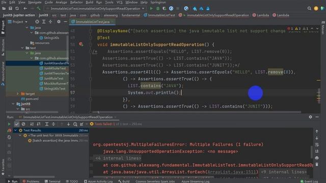
Task: Hide the Project panel
Action: (65, 22)
